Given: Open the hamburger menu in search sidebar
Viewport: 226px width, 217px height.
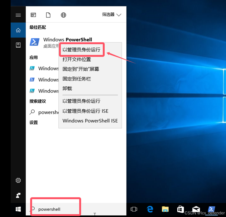Looking at the screenshot, I should (x=18, y=15).
